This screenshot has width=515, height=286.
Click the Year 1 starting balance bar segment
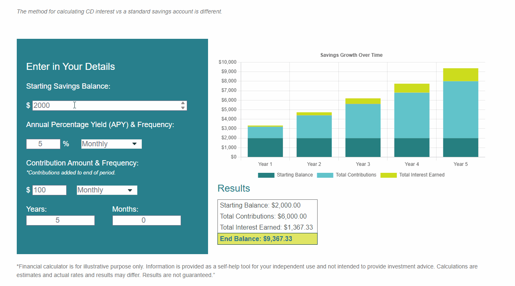(265, 147)
